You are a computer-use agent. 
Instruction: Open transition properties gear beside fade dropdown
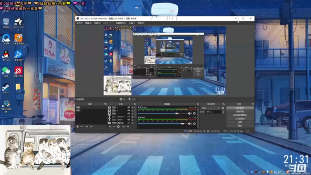[223, 108]
